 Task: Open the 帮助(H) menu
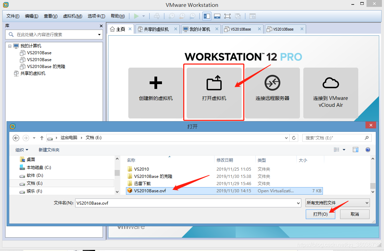(x=118, y=16)
